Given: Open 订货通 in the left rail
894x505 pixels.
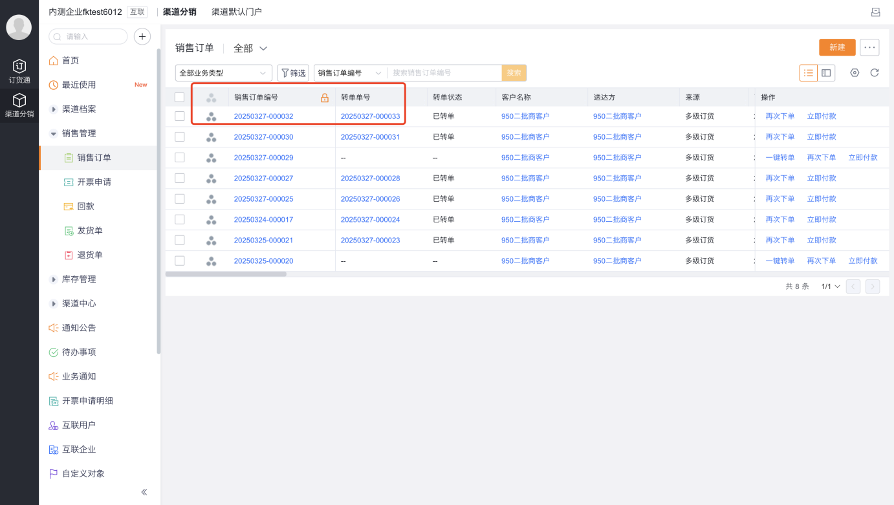Looking at the screenshot, I should coord(19,72).
